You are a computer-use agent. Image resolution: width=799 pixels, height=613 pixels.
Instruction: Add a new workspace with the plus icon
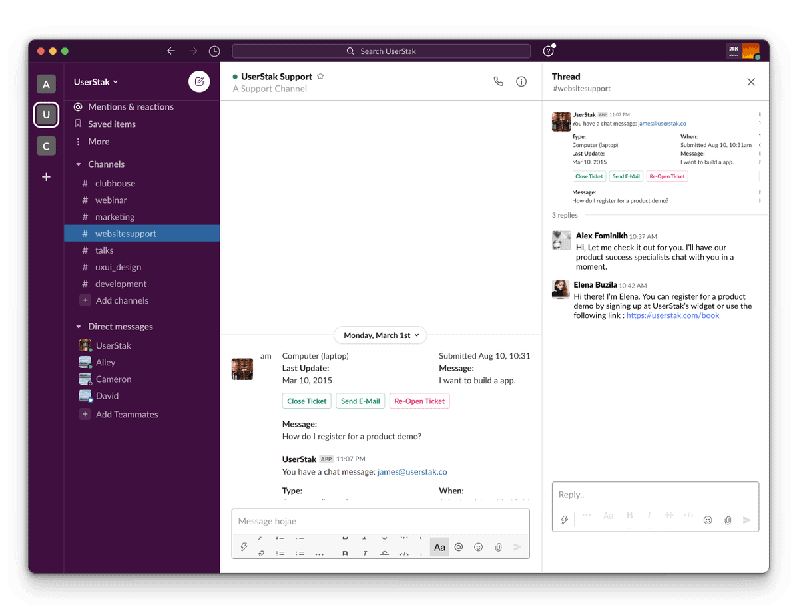46,177
